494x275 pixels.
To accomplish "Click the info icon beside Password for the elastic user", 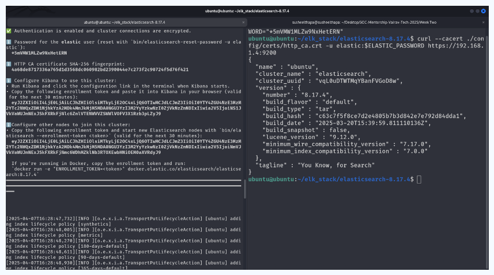I will click(9, 42).
